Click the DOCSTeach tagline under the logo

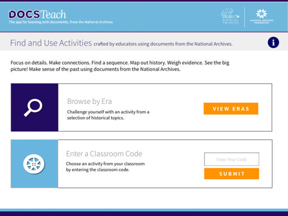[x=61, y=22]
